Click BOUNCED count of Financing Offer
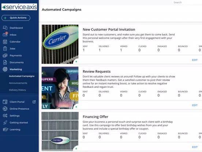 179,137
